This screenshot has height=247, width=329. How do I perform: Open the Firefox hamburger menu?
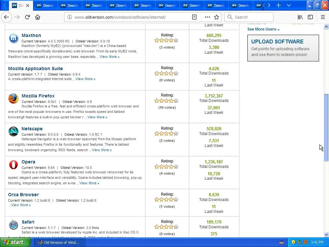click(x=323, y=17)
